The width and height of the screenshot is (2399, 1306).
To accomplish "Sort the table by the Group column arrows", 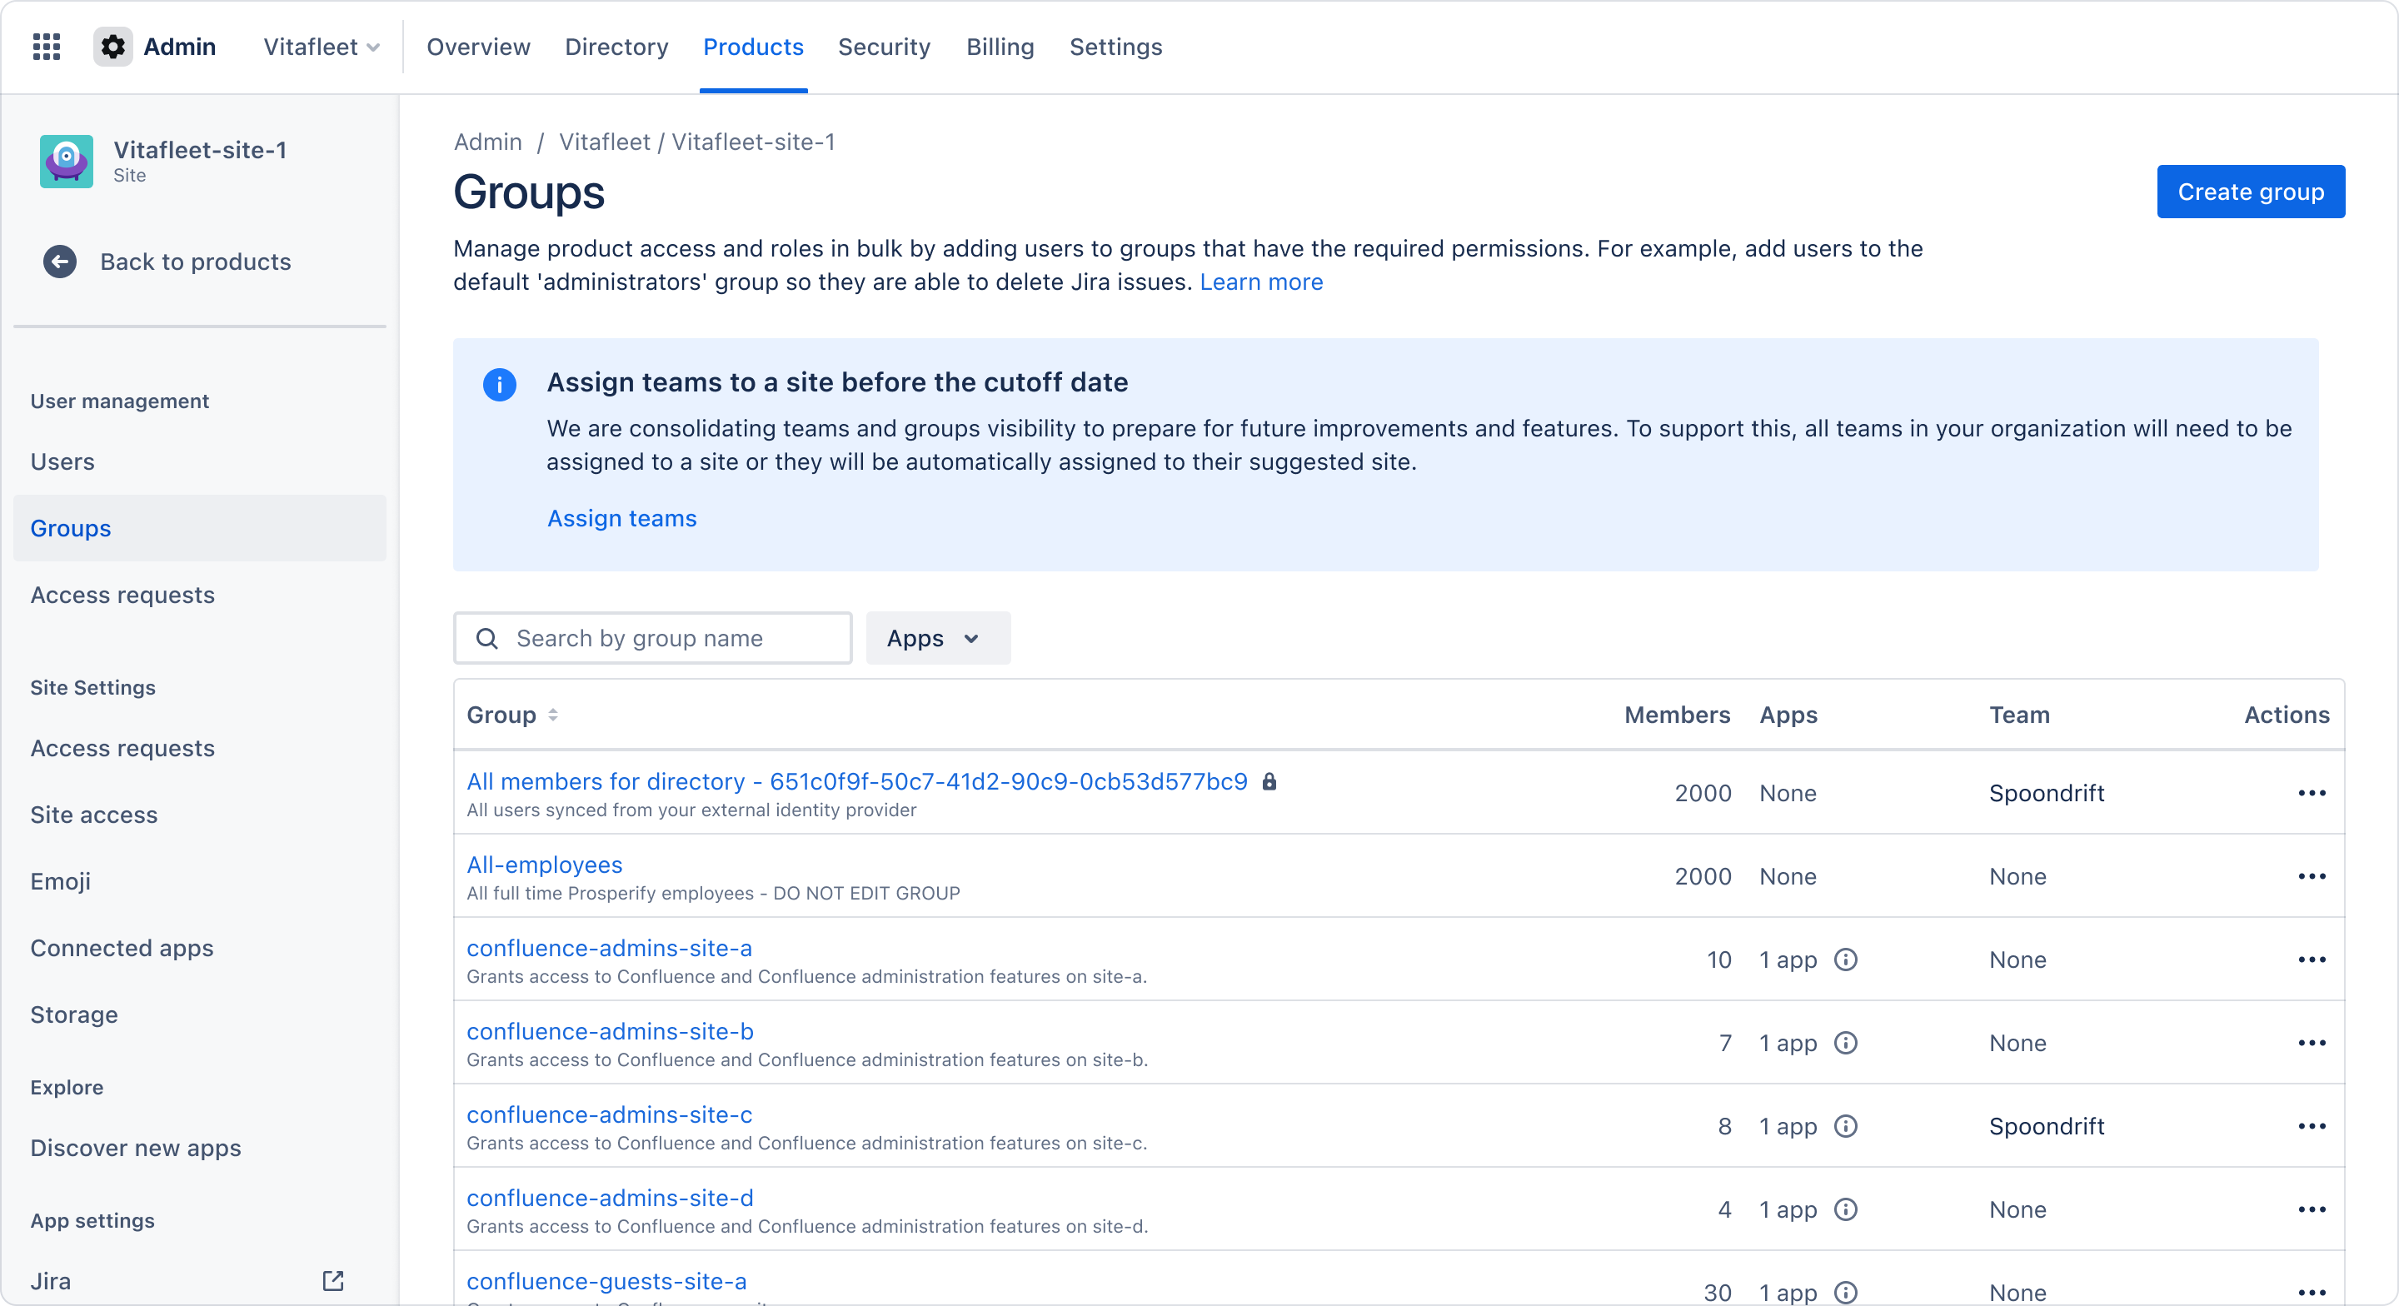I will point(553,715).
